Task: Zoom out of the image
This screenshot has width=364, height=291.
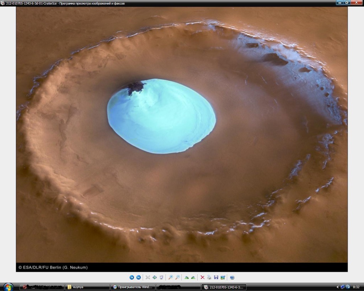Action: tap(177, 277)
